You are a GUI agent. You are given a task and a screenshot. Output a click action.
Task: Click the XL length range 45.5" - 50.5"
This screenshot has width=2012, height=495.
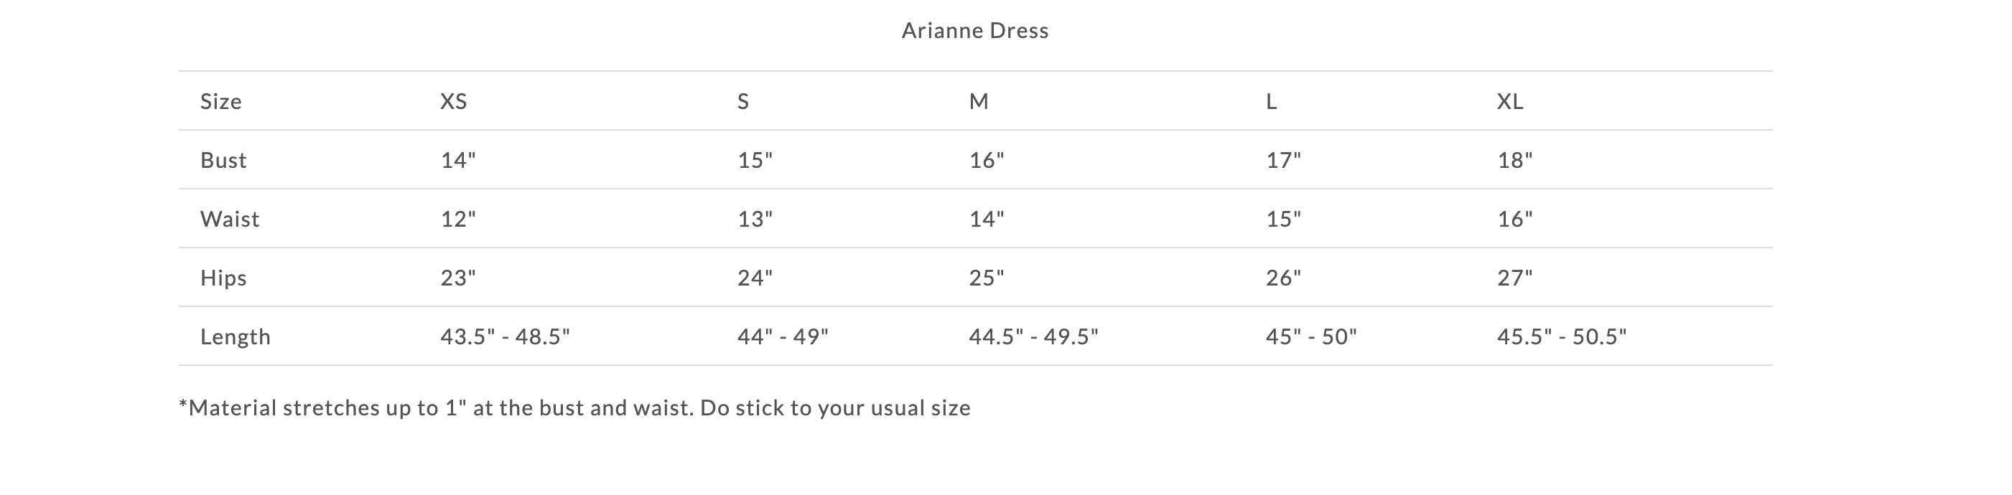[1561, 336]
